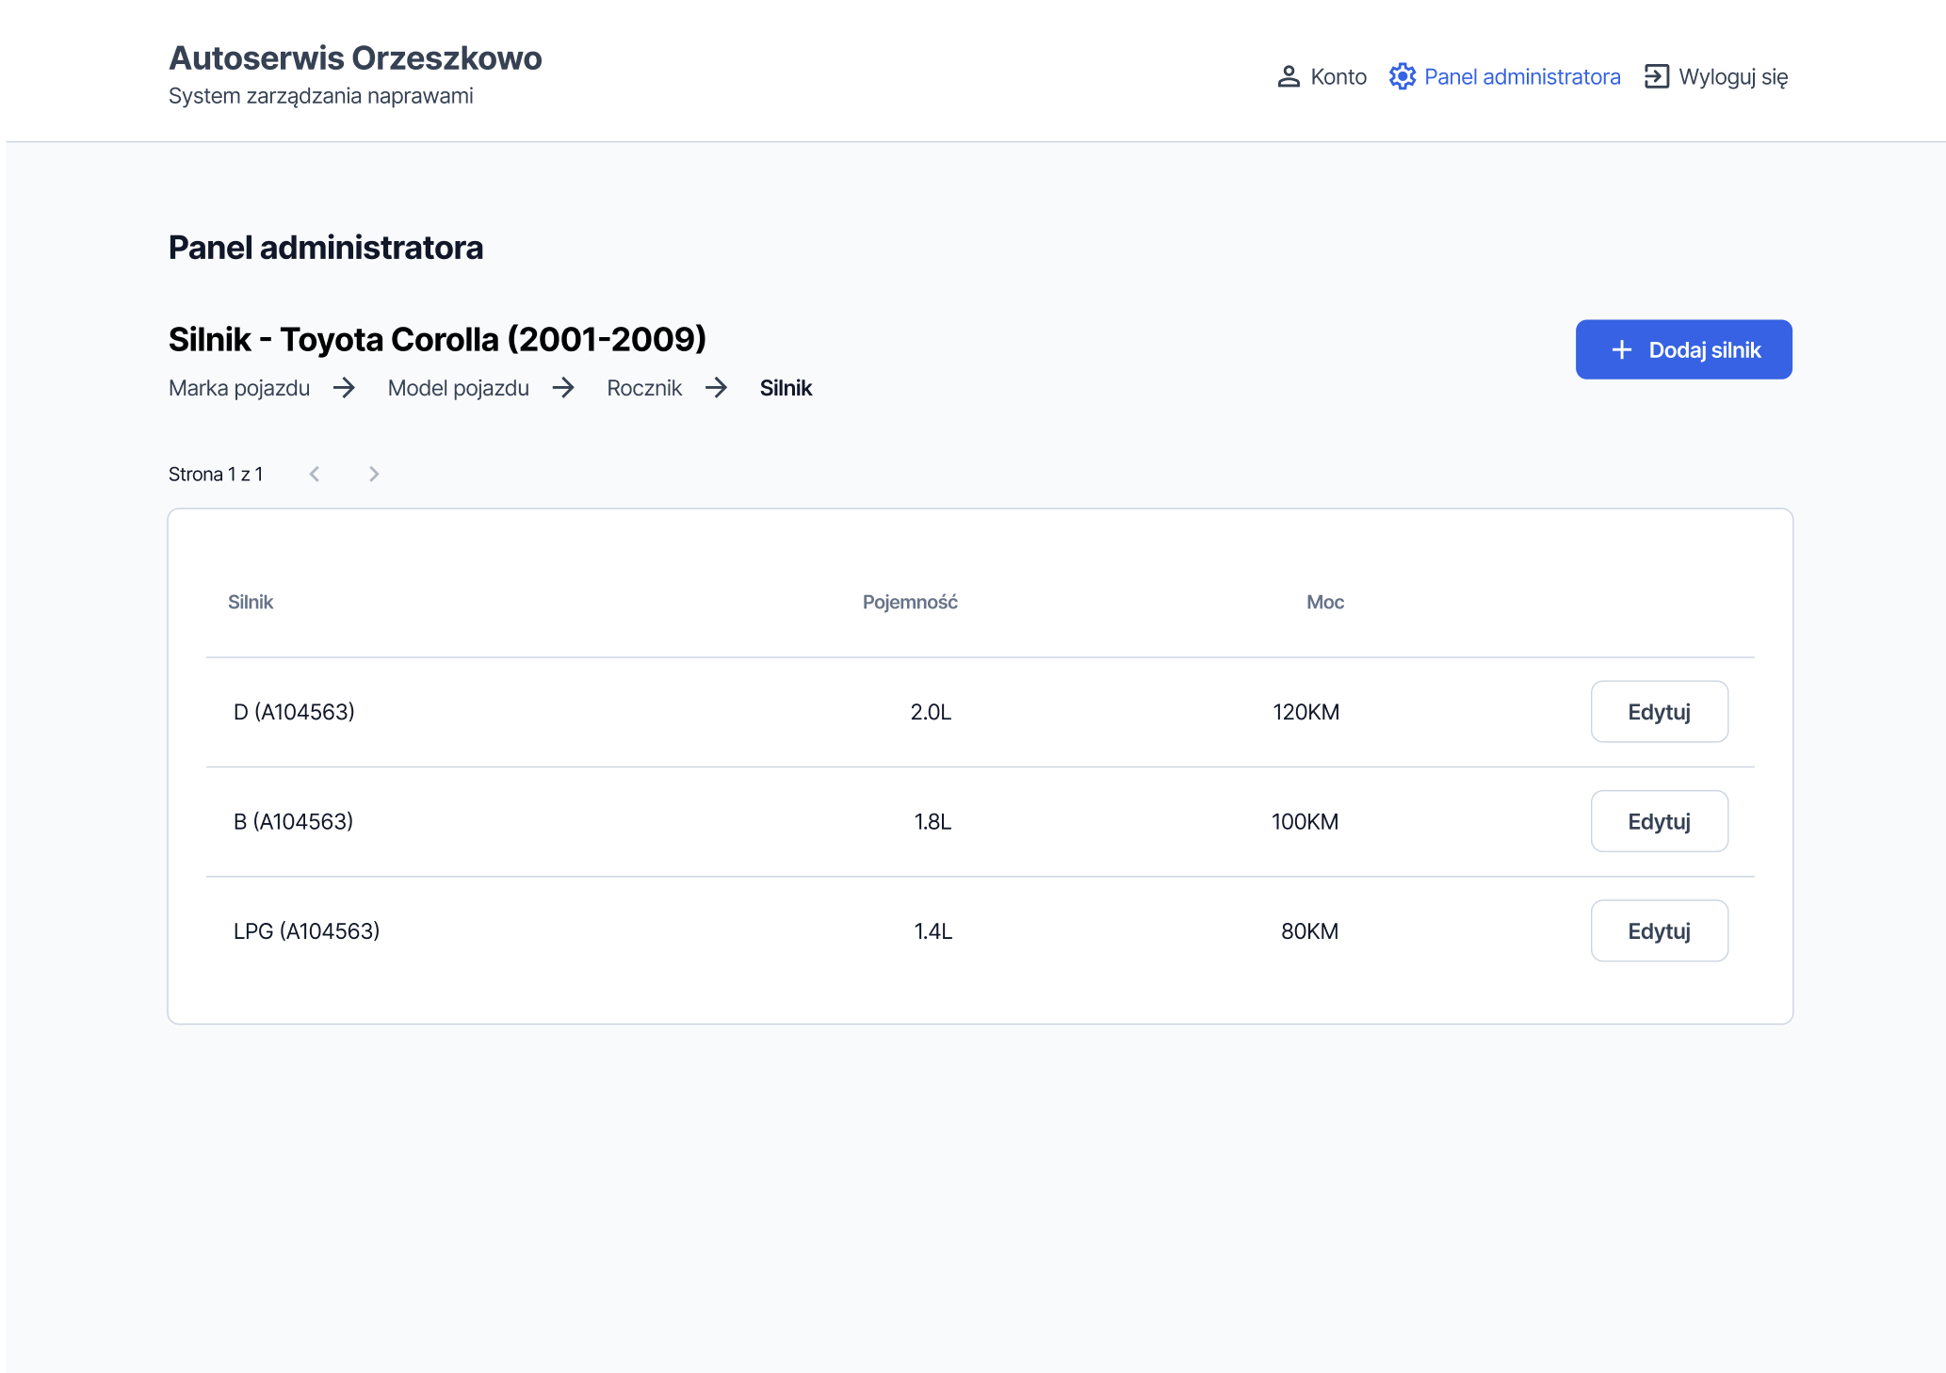
Task: Click the 120KM power value
Action: pyautogui.click(x=1305, y=712)
